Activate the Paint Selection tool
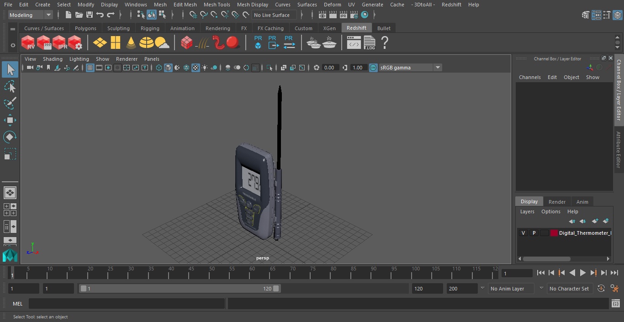Viewport: 624px width, 322px height. coord(10,103)
